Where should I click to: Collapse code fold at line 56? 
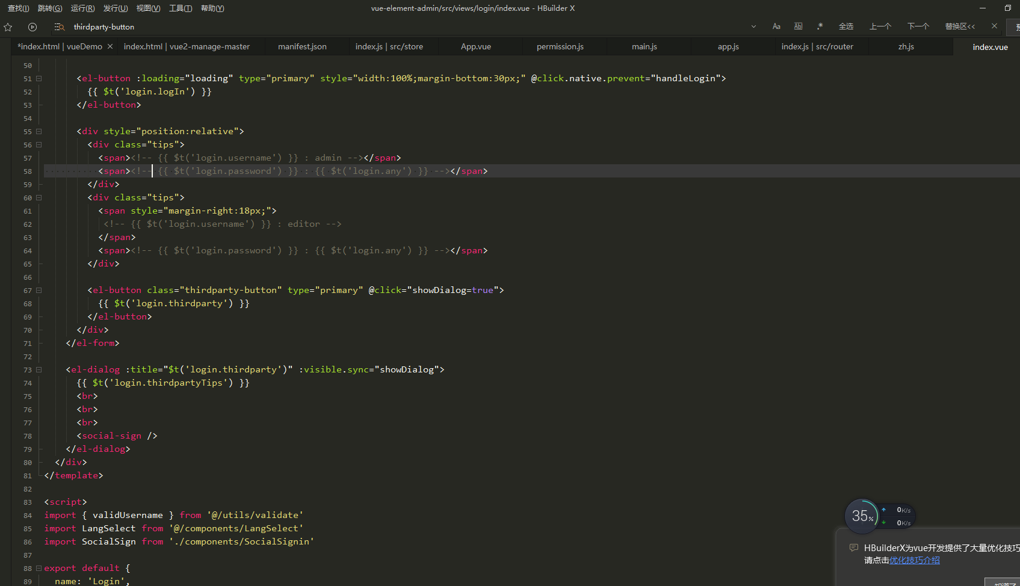[x=39, y=144]
